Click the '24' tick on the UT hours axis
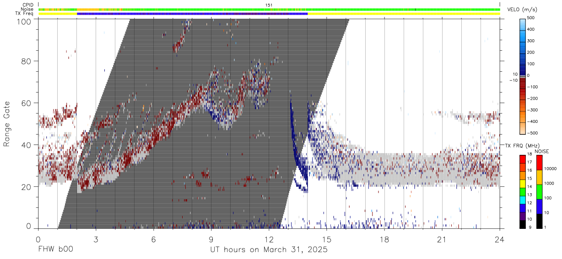This screenshot has width=562, height=259. click(x=500, y=239)
